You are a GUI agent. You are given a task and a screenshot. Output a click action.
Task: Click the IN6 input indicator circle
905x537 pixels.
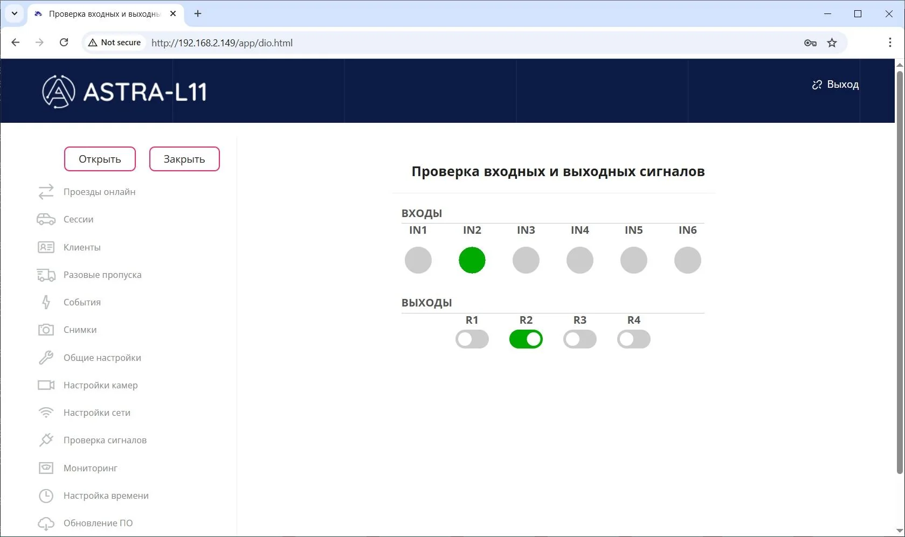pyautogui.click(x=688, y=260)
